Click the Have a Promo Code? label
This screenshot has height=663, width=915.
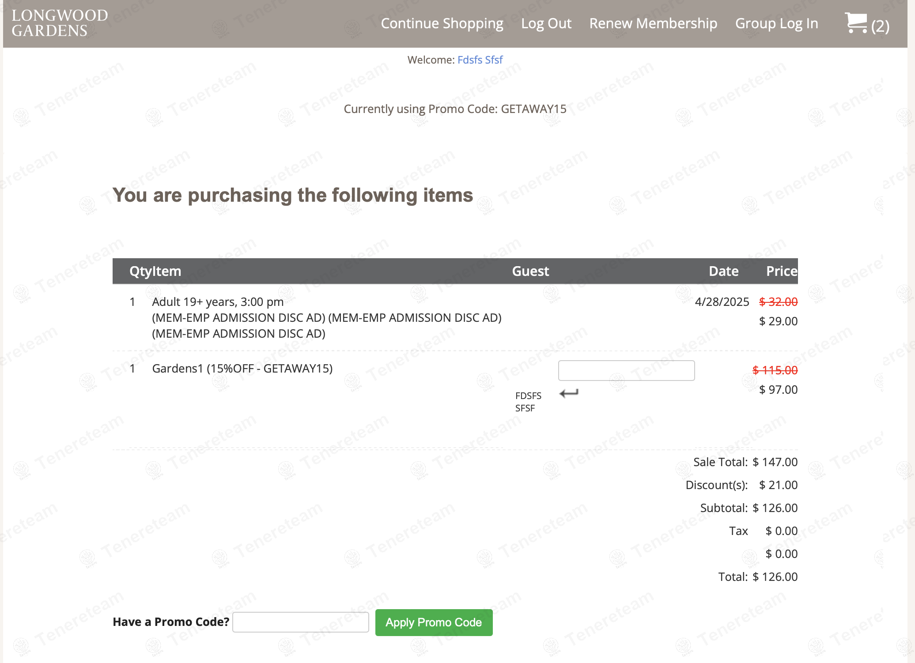click(171, 622)
